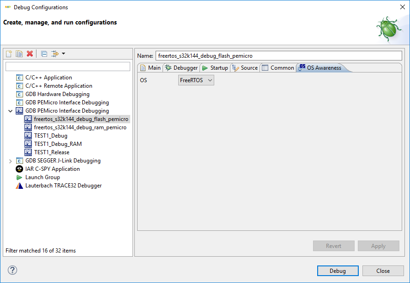
Task: Click the configuration Name text field
Action: 279,55
